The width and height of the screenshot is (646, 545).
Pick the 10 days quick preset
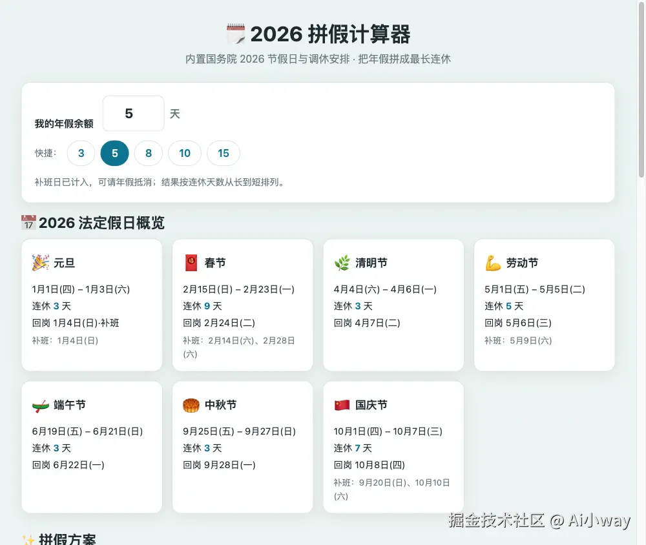(x=185, y=153)
